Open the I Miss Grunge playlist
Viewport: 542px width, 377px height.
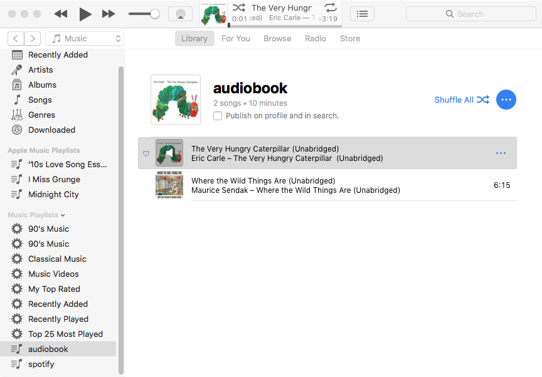58,179
